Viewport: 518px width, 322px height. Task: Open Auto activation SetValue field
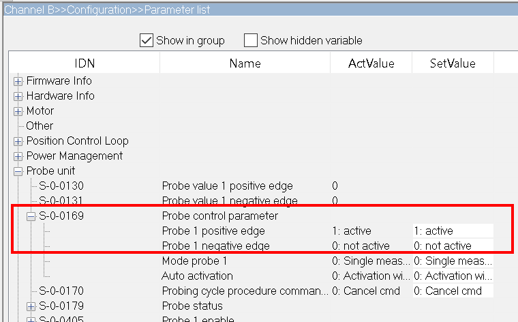[x=453, y=276]
